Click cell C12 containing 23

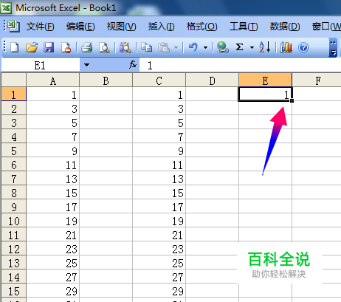[159, 248]
